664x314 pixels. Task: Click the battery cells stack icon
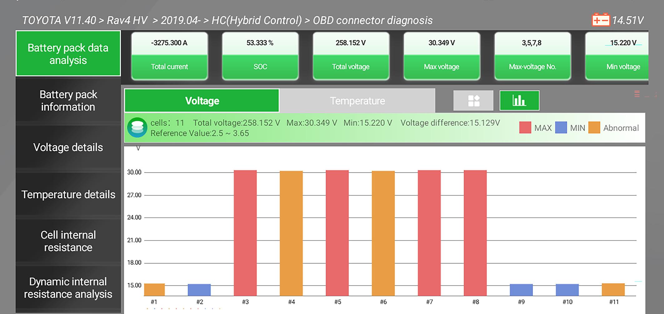point(137,127)
